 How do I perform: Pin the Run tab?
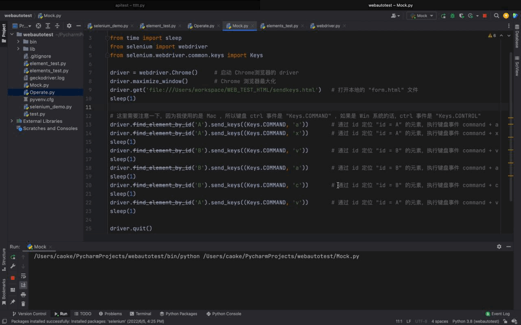tap(13, 302)
